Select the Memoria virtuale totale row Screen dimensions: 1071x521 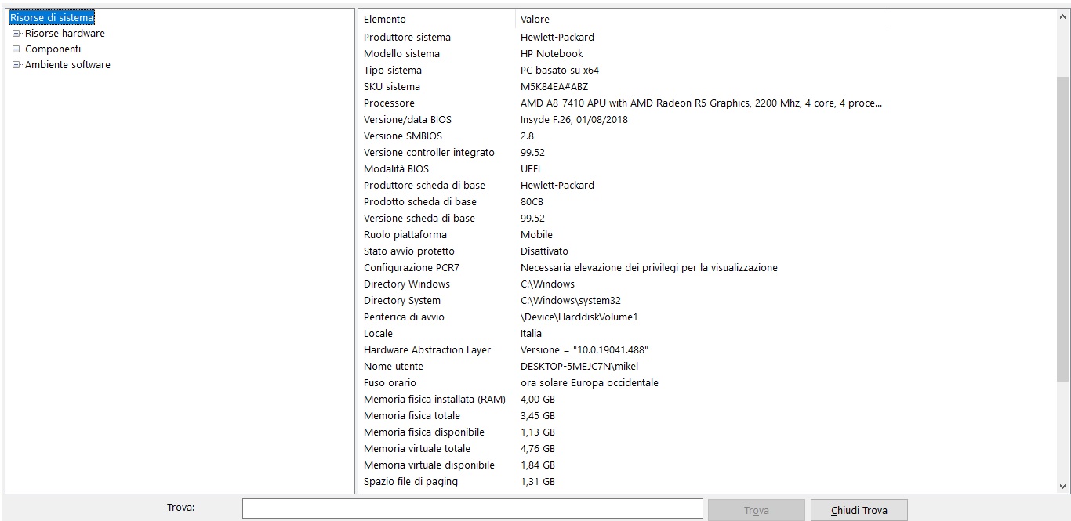[x=623, y=448]
